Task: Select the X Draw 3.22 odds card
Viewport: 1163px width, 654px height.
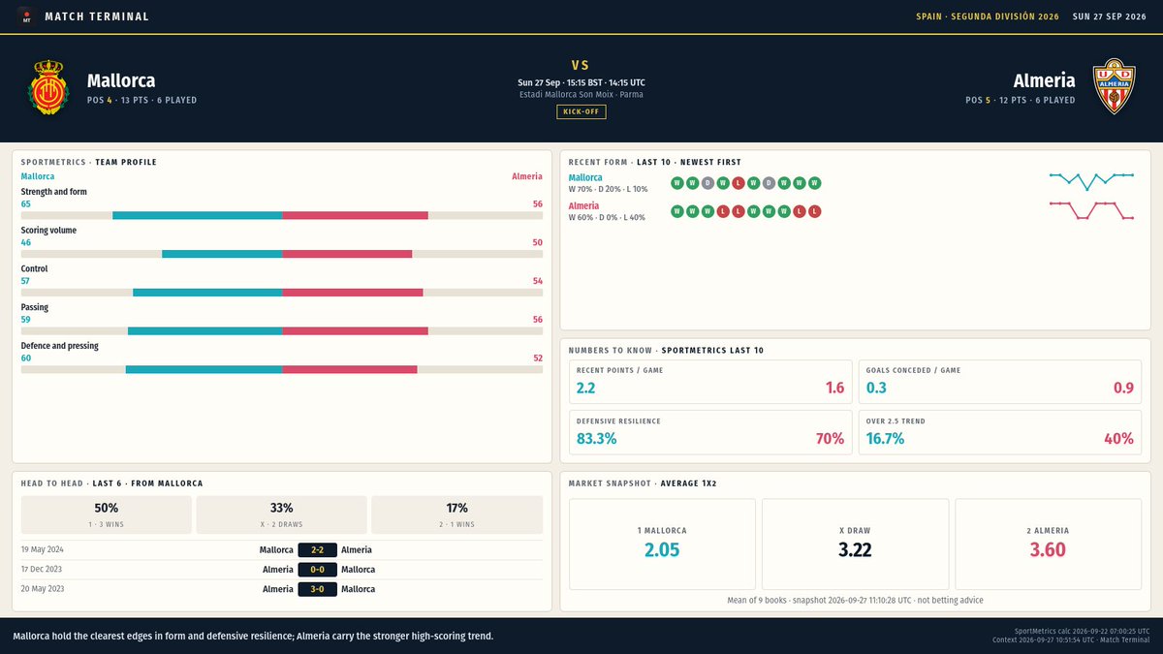Action: [x=856, y=544]
